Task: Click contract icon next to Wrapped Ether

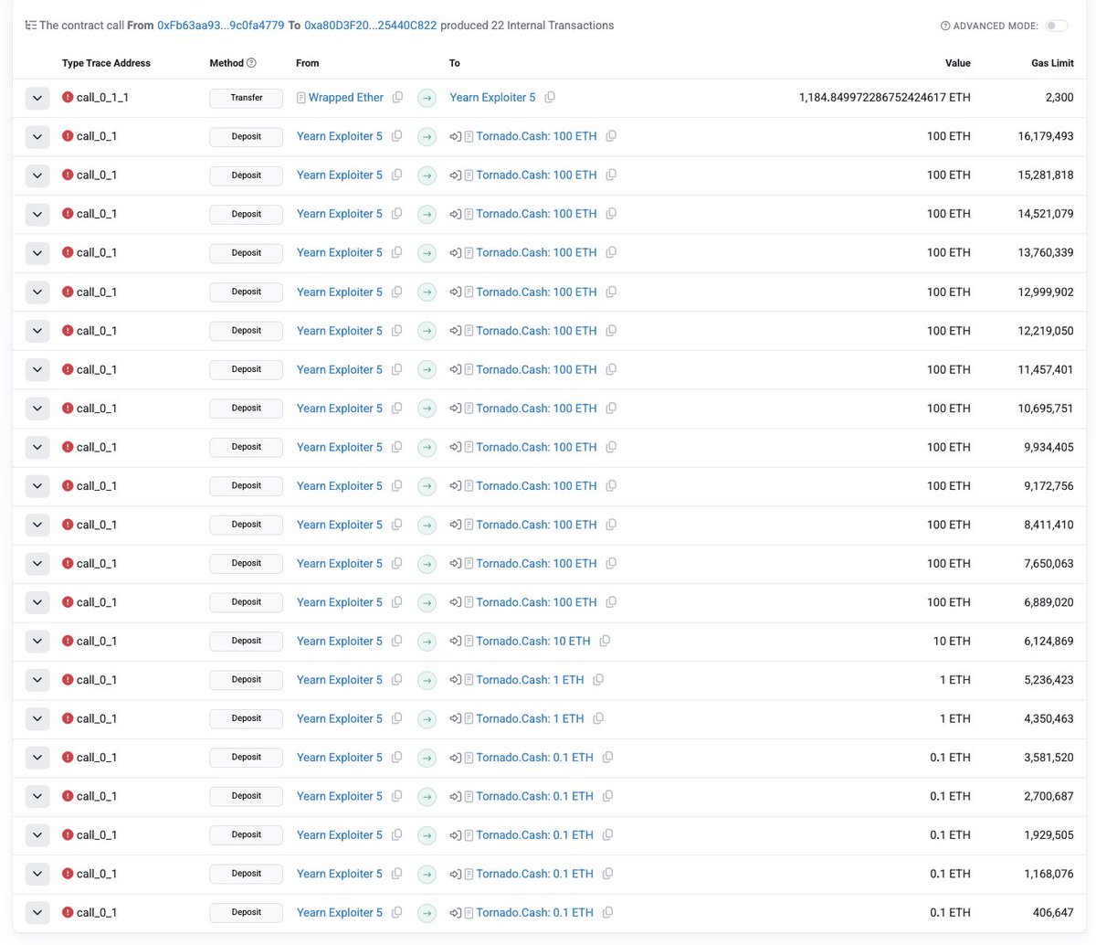Action: click(301, 98)
